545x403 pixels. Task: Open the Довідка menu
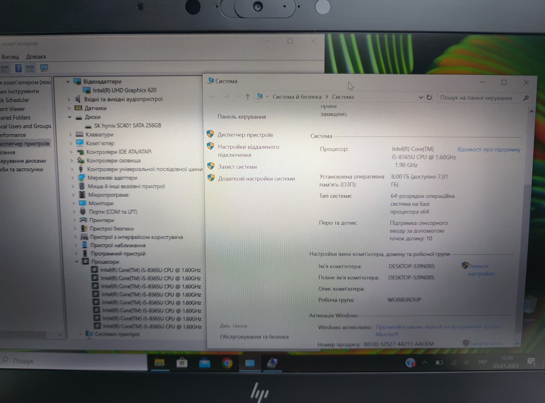(36, 56)
